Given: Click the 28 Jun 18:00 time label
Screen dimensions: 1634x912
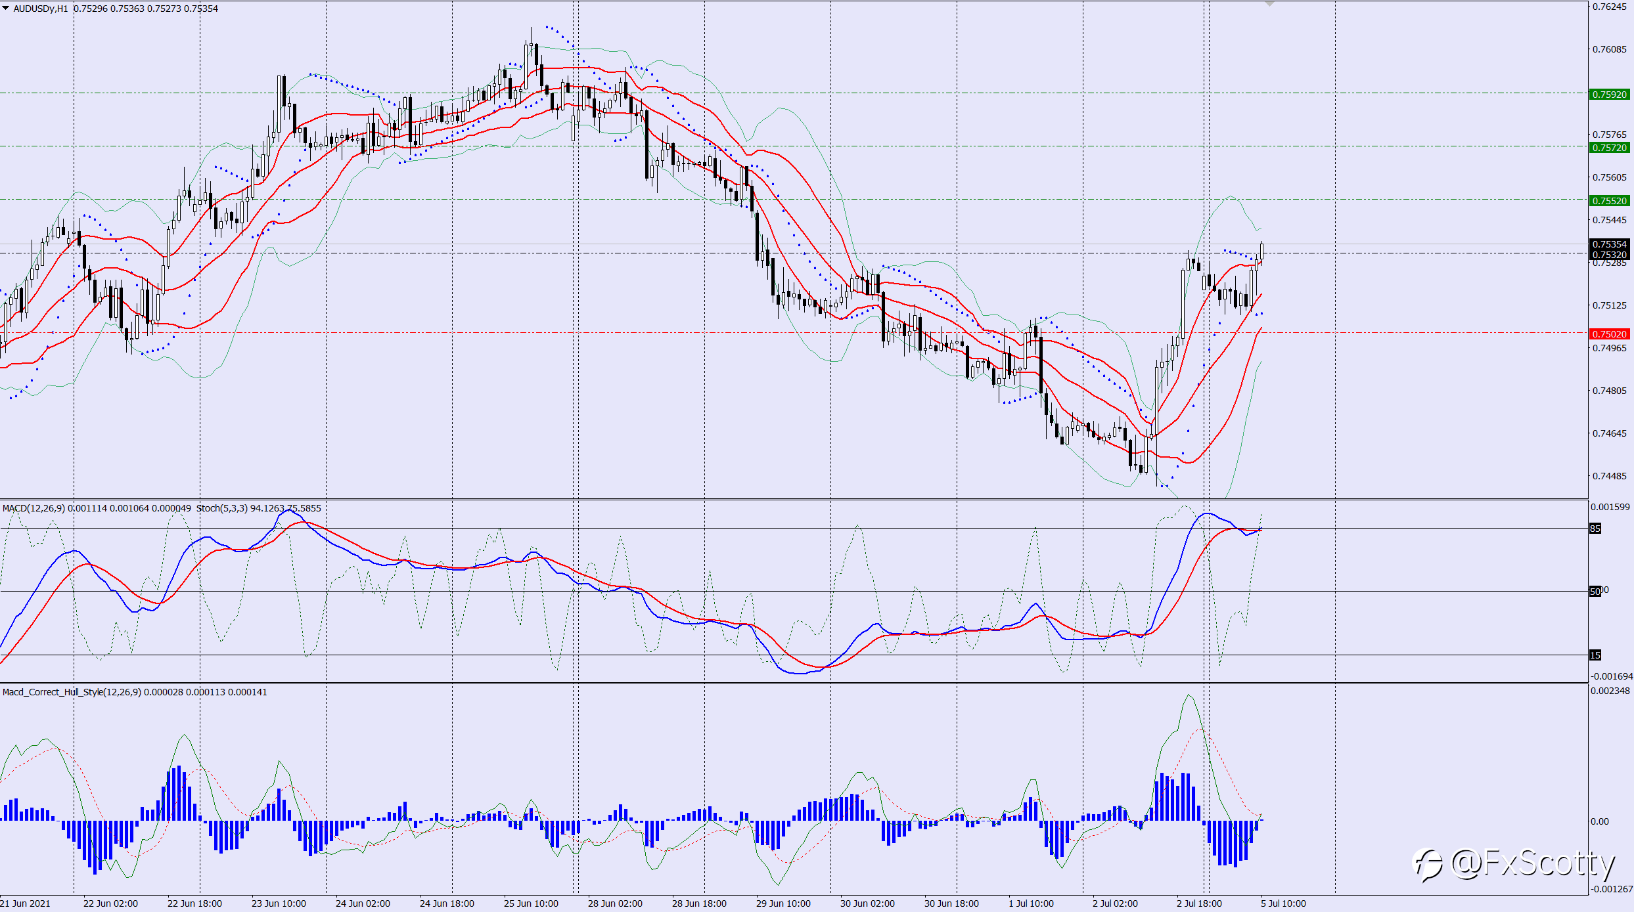Looking at the screenshot, I should 699,903.
